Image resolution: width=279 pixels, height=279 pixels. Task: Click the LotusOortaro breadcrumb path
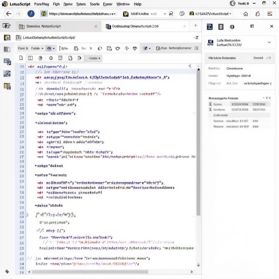[49, 38]
